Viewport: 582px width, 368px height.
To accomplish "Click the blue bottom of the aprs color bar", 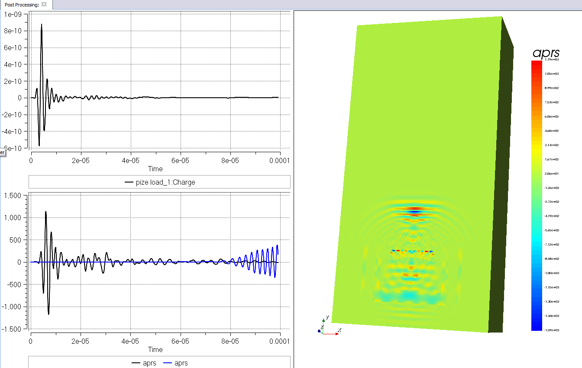I will pyautogui.click(x=537, y=327).
